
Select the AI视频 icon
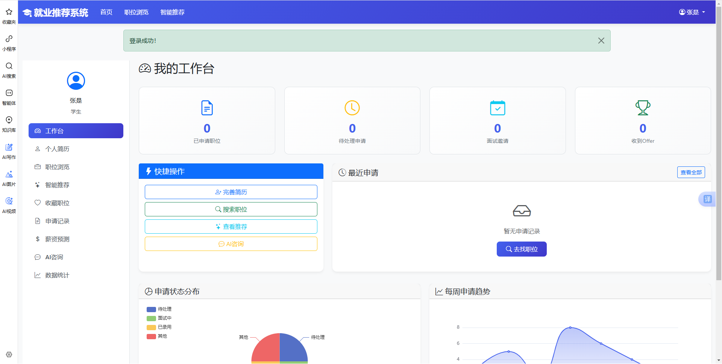[9, 205]
